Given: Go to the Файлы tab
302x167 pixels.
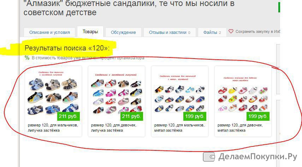Looking at the screenshot, I should coord(212,32).
